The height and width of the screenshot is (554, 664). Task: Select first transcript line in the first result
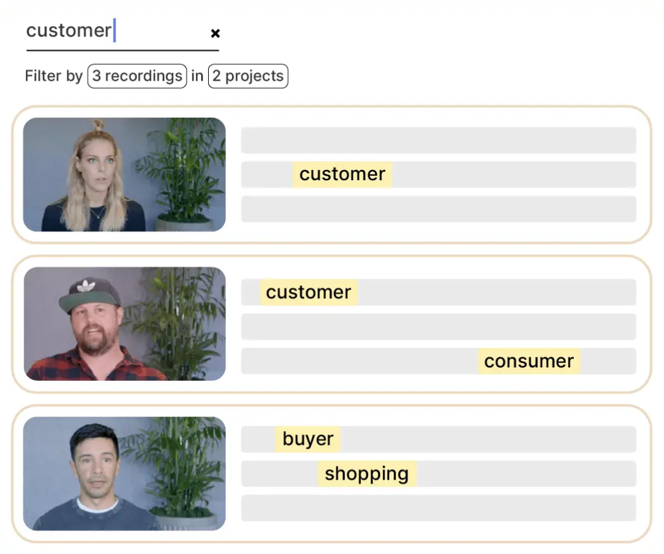(x=438, y=140)
